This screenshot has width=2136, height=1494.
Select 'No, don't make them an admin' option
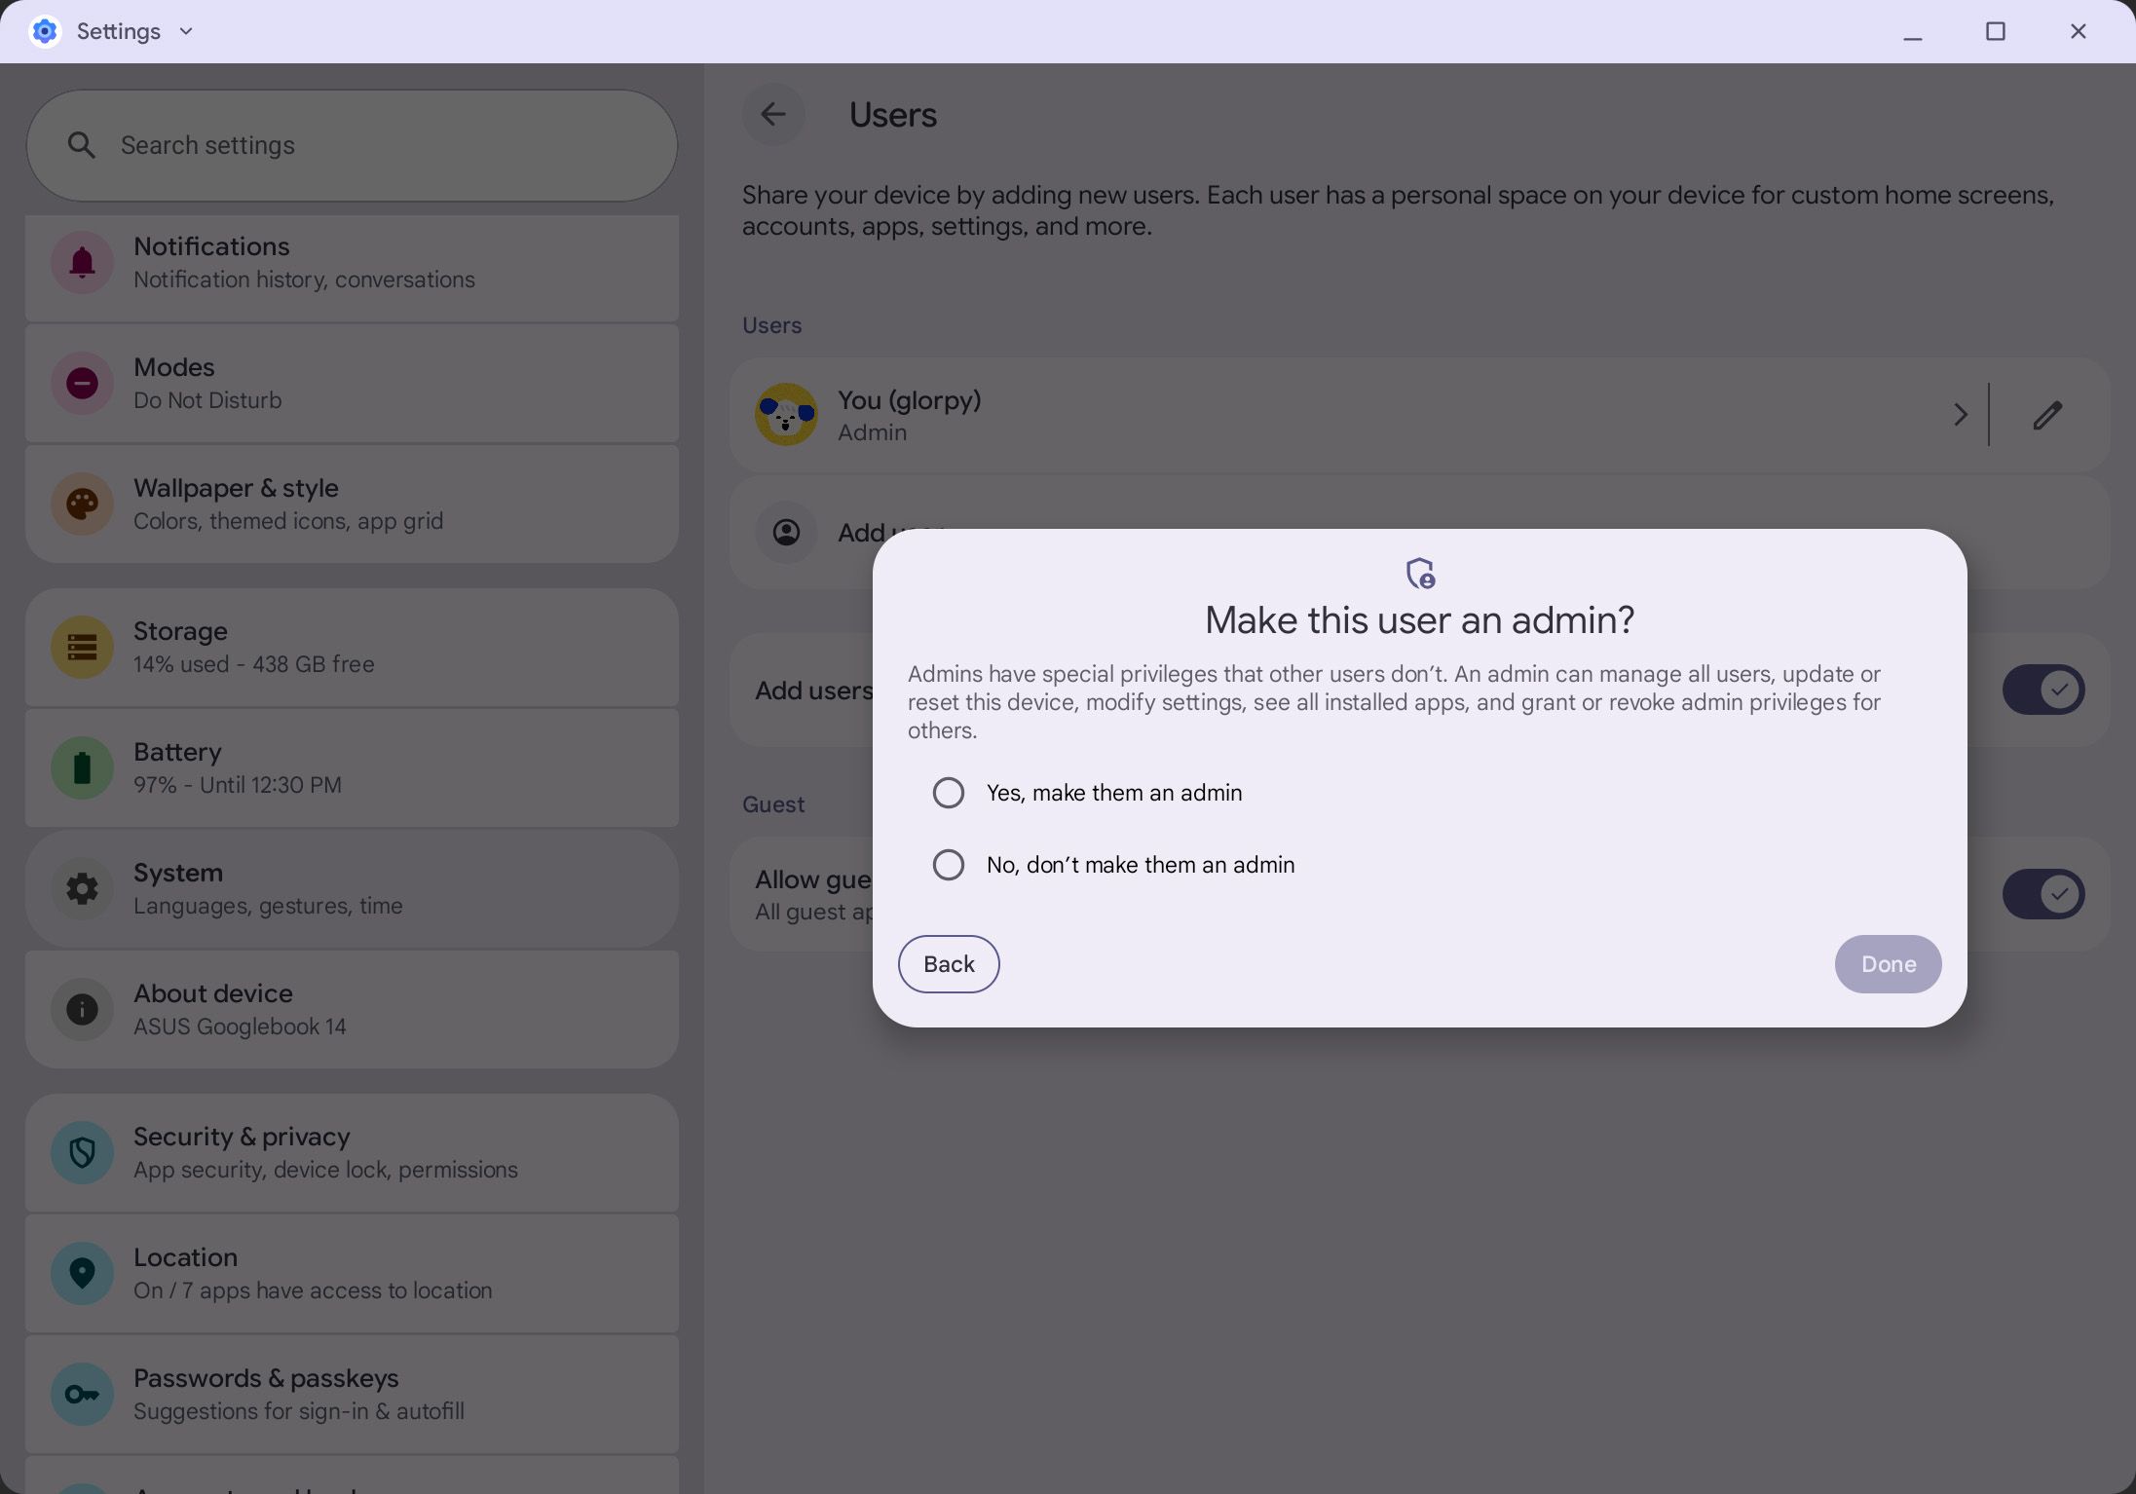coord(948,865)
